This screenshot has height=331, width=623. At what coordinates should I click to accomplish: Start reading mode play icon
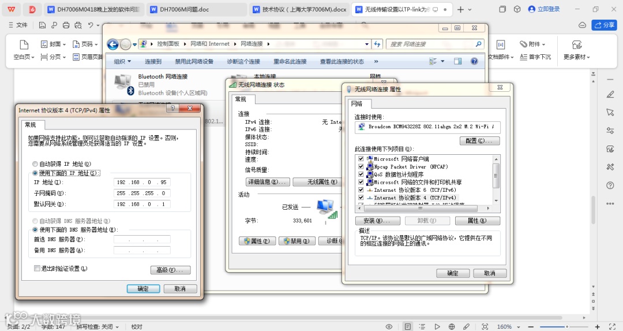(x=437, y=326)
